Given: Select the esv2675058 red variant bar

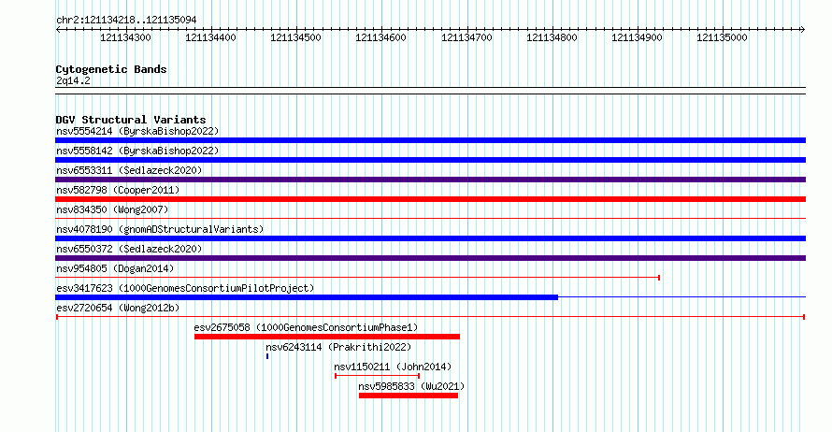Looking at the screenshot, I should click(327, 337).
